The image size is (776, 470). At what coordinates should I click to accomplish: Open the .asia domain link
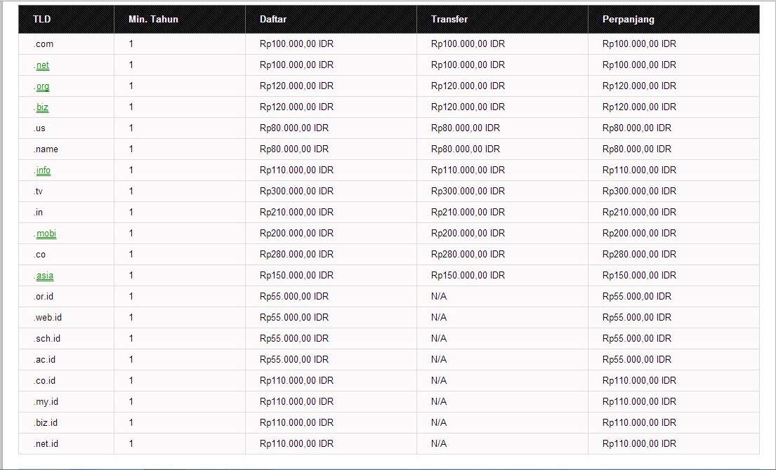click(44, 276)
